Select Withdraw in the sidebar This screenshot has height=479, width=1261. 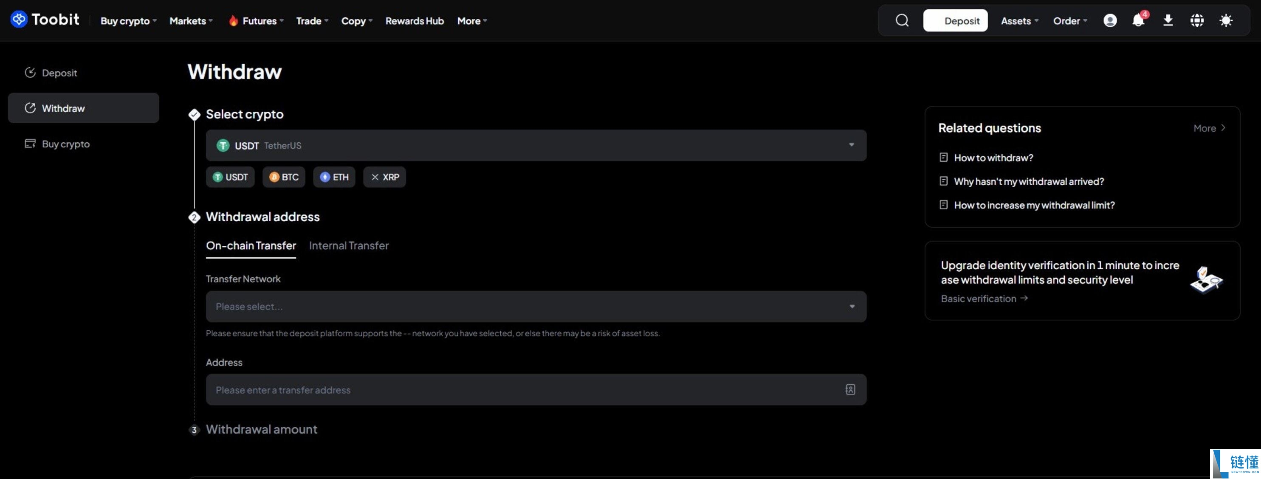(x=83, y=108)
